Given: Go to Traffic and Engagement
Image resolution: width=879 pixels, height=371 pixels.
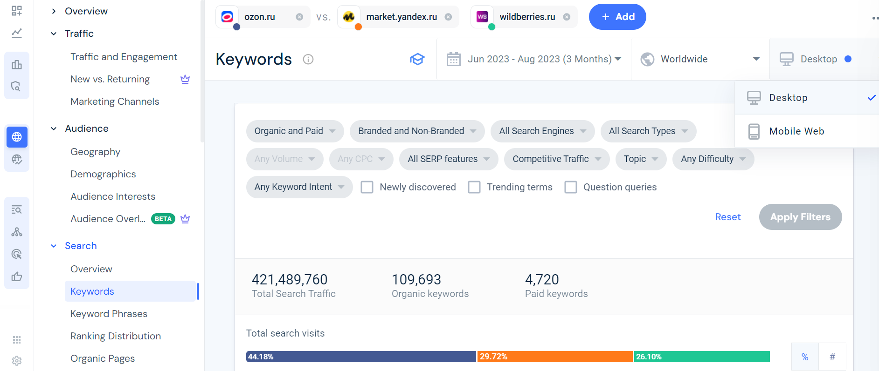Looking at the screenshot, I should click(124, 57).
